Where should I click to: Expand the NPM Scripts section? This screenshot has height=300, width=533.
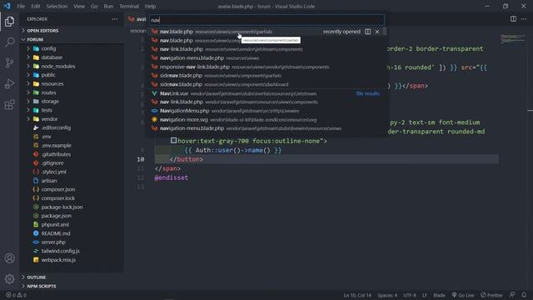pos(72,286)
